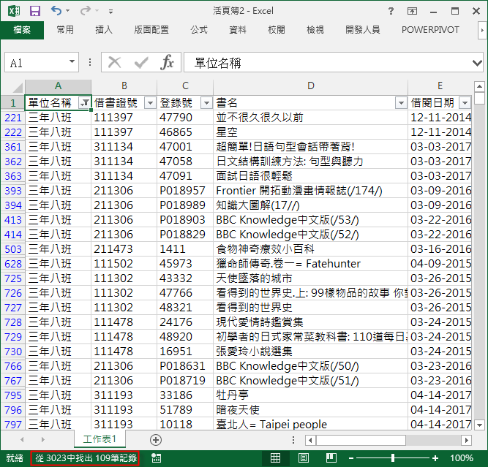488x467 pixels.
Task: Open the 借閱日期 filter dropdown
Action: pos(465,102)
